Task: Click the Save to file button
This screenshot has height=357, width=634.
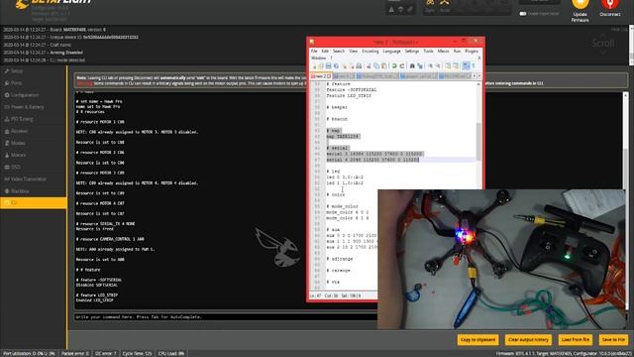Action: (613, 339)
